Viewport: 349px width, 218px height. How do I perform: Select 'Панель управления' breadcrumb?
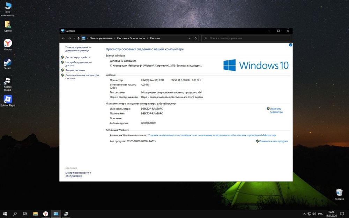click(x=101, y=38)
